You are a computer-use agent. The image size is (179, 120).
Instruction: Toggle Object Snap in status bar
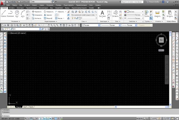pyautogui.click(x=39, y=119)
